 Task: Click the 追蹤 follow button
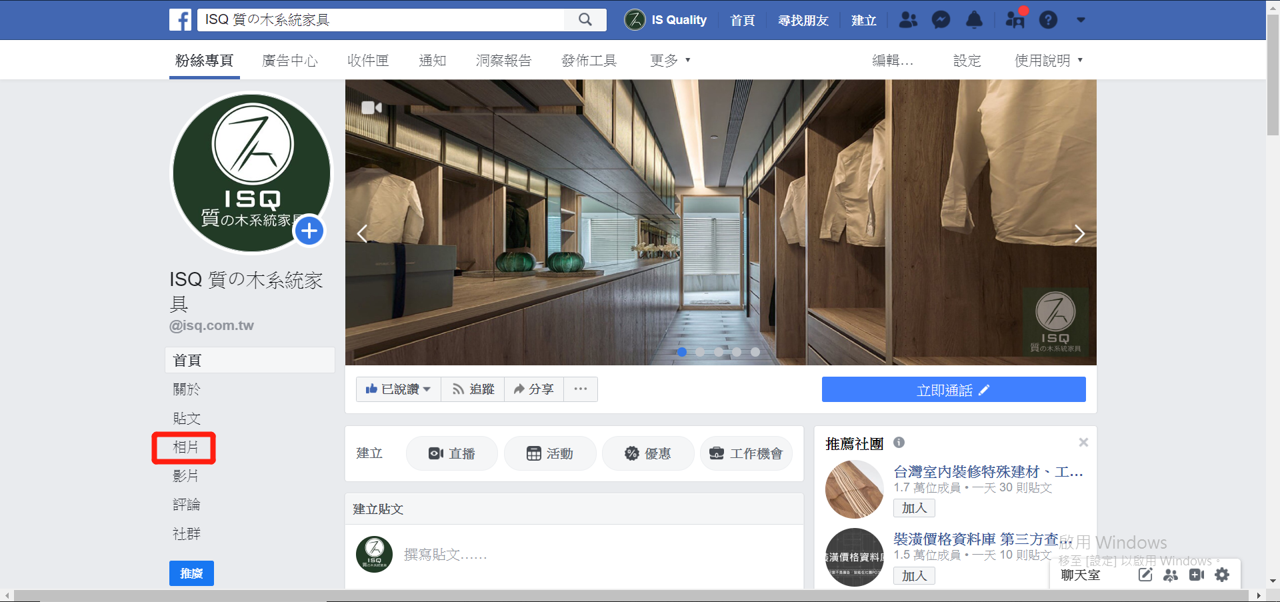click(473, 389)
